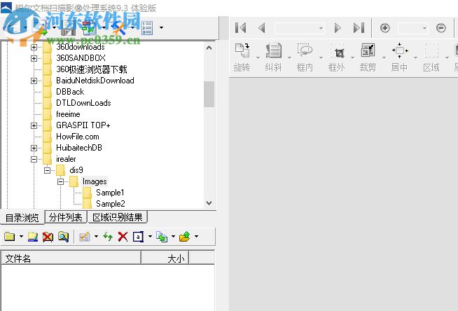Go to next page

338,28
